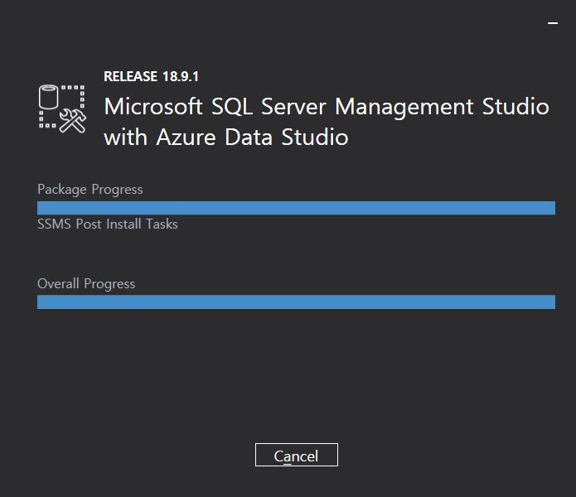Click the Overall Progress bar
Screen dimensions: 576x497
click(296, 302)
